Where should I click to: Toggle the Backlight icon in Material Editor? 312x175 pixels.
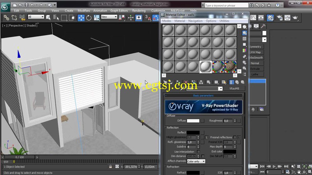click(245, 33)
